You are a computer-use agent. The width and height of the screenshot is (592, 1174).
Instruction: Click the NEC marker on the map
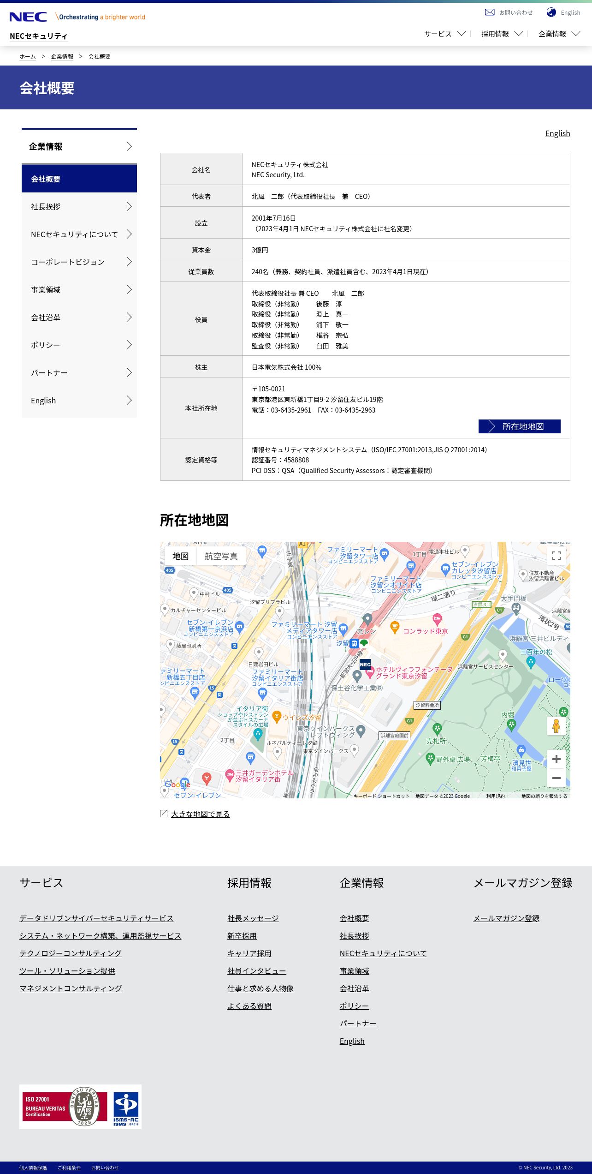[365, 665]
